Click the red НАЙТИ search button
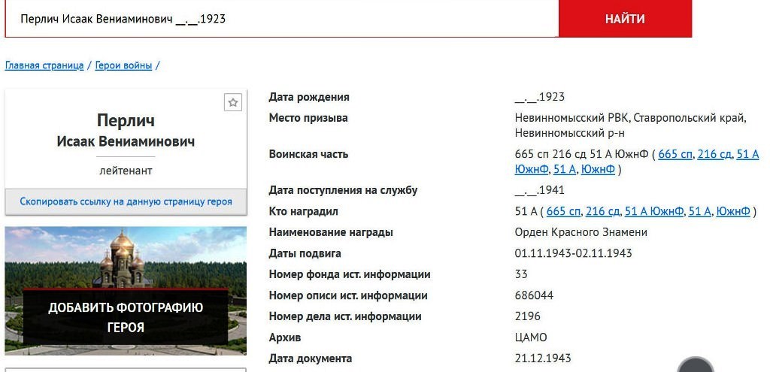 (x=625, y=19)
